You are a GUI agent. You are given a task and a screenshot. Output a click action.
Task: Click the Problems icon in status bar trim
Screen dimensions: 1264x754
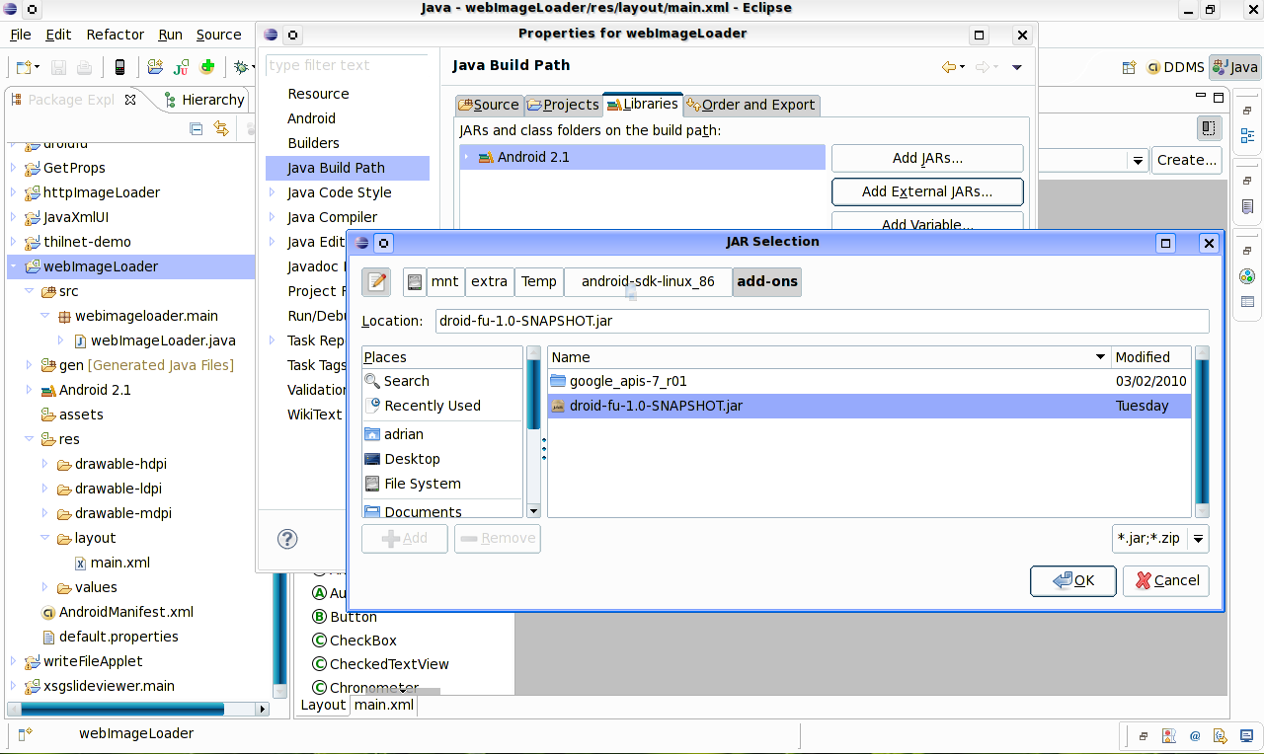click(1169, 735)
